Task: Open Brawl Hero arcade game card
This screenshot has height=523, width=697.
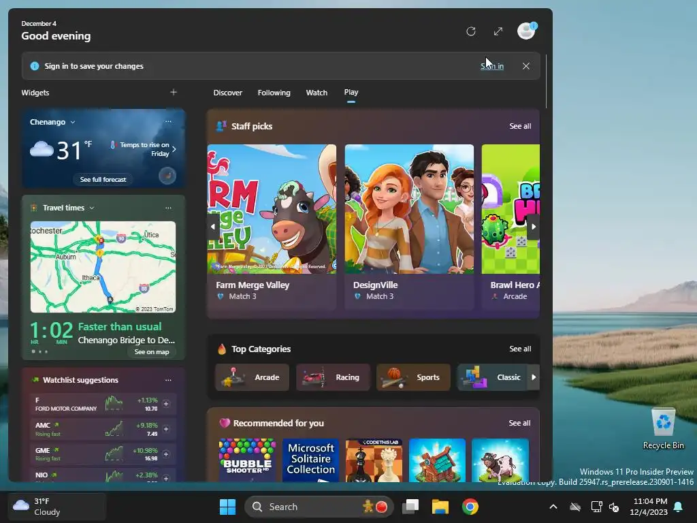Action: [x=510, y=226]
